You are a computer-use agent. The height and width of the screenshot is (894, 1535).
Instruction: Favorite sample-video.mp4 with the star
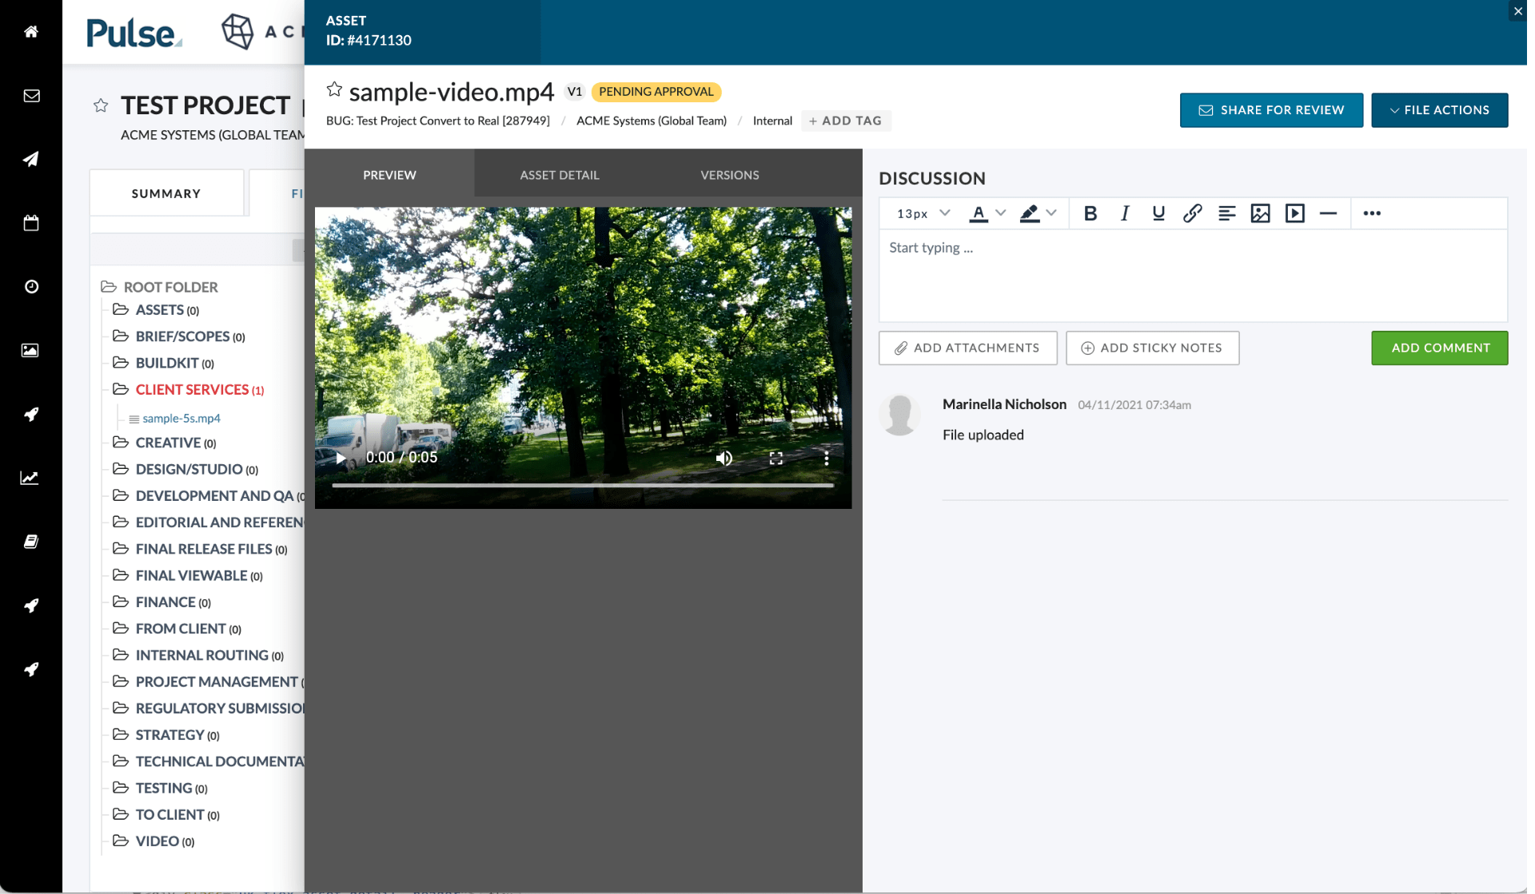point(334,89)
